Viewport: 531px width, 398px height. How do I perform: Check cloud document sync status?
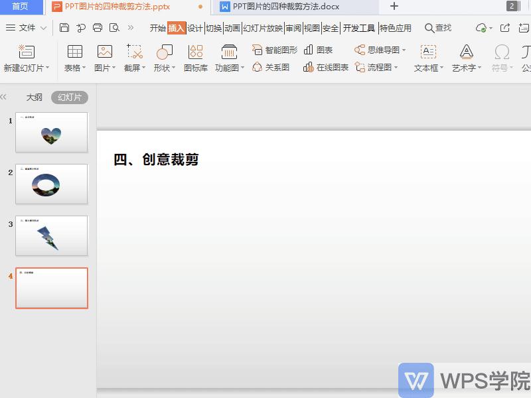(483, 29)
